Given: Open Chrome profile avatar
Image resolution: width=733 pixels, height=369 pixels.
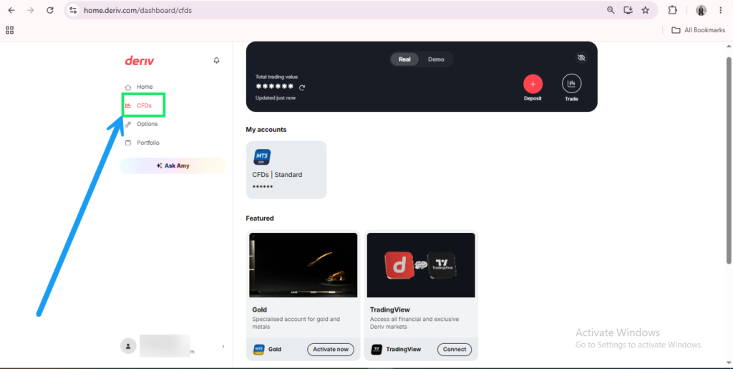Looking at the screenshot, I should 701,10.
